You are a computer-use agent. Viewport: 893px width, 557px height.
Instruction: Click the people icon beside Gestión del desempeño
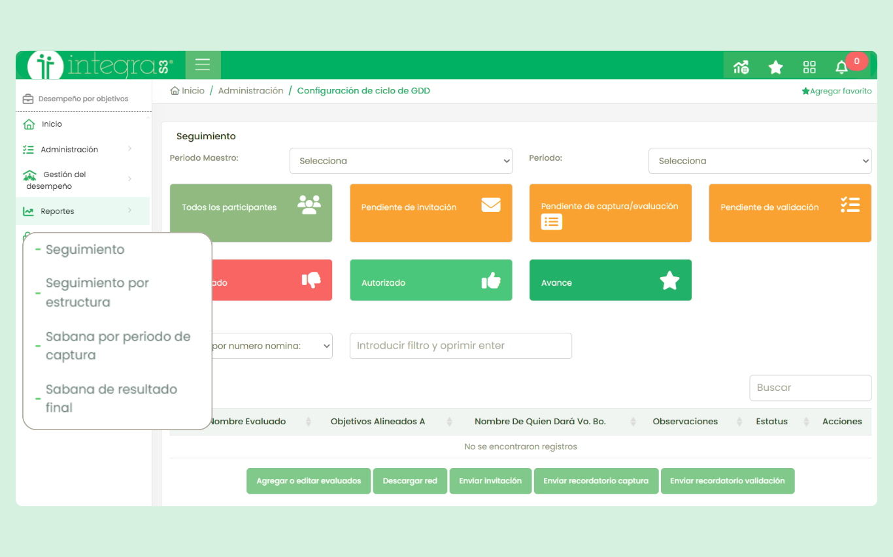click(x=29, y=175)
